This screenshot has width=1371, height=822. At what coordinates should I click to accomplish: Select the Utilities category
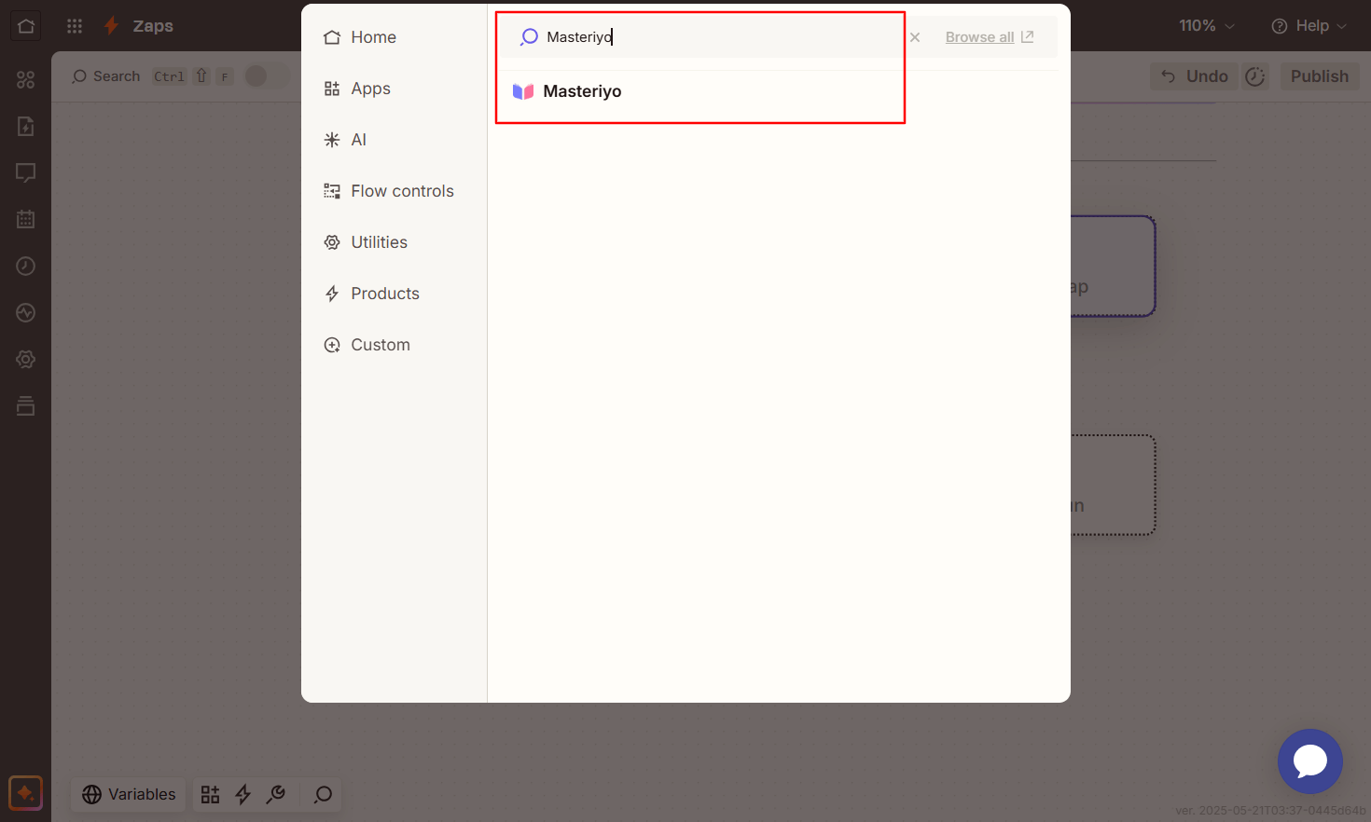coord(366,242)
